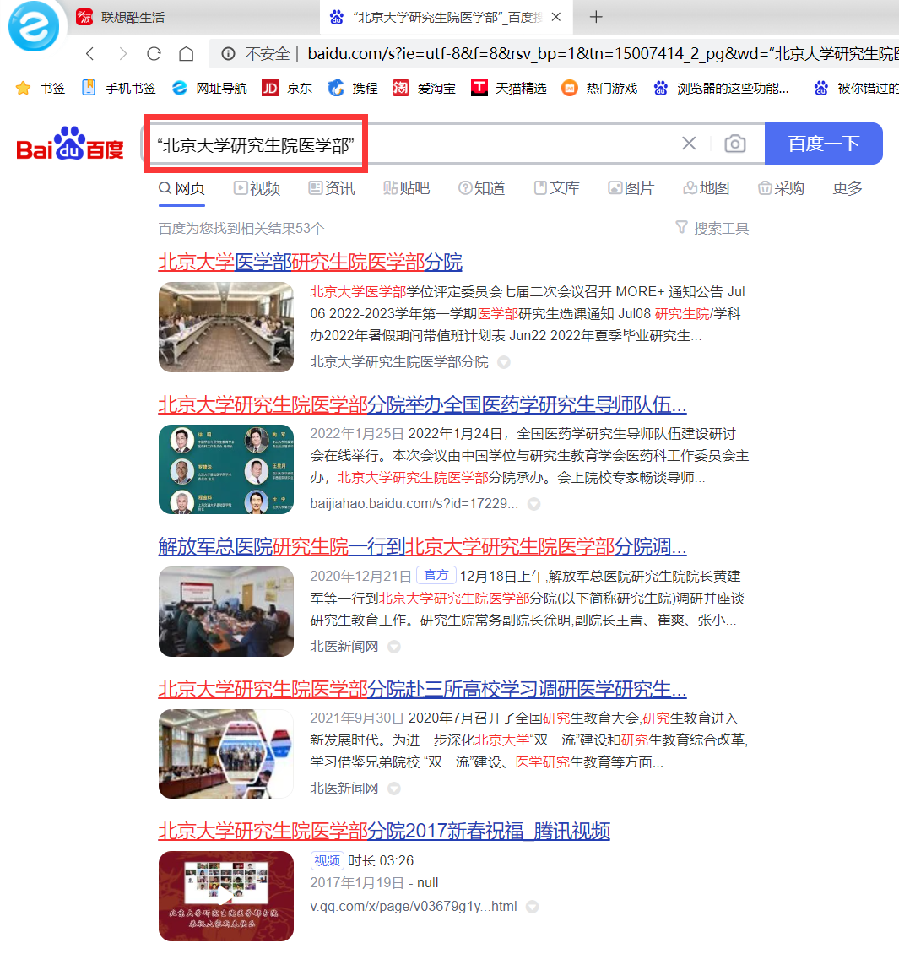Click the address bar URL

(602, 54)
